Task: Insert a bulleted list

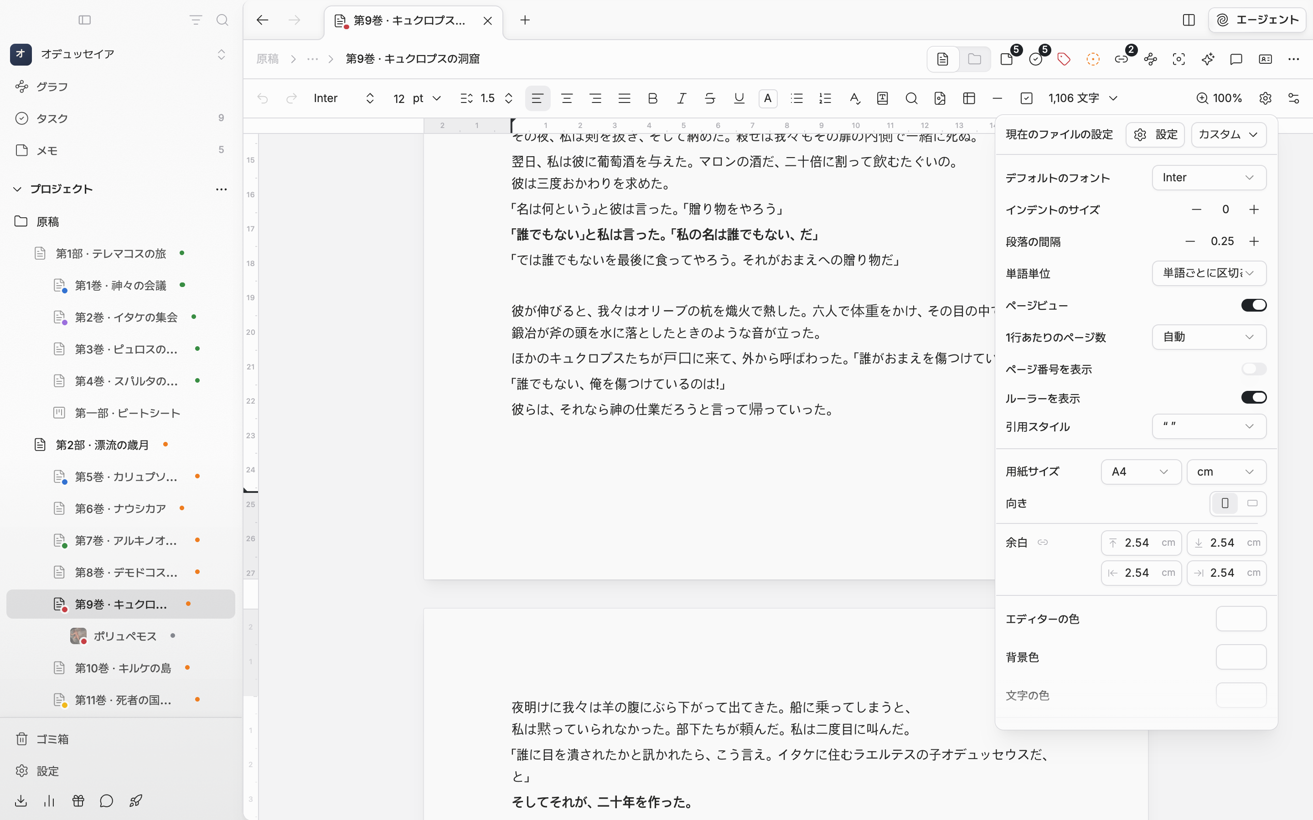Action: (x=796, y=98)
